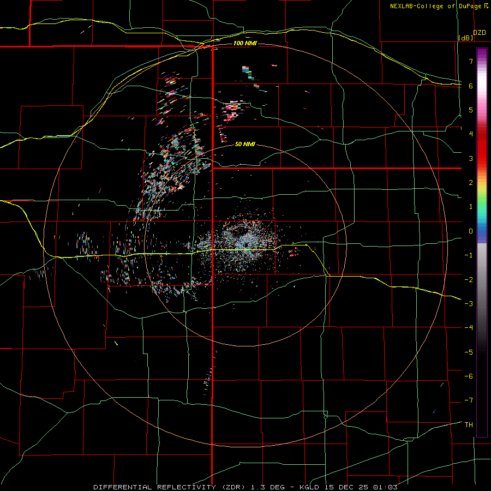Click the 3 value on color scale
The image size is (491, 491).
tap(471, 158)
